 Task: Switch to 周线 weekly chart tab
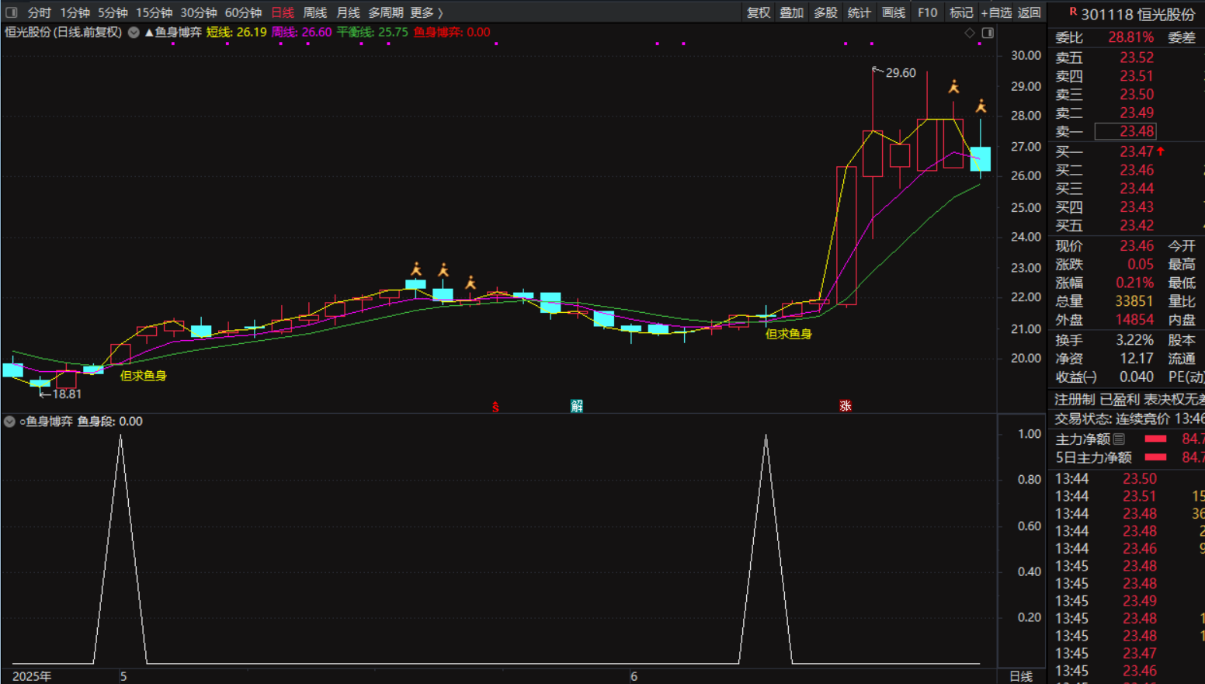(314, 12)
